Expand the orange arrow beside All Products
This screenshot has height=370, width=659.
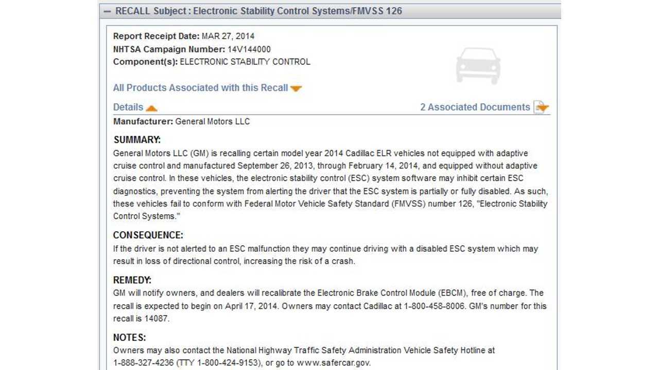pos(296,88)
